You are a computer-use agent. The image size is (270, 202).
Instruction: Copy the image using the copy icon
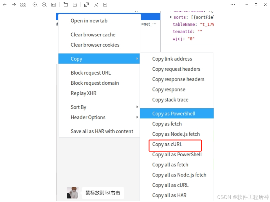click(86, 4)
